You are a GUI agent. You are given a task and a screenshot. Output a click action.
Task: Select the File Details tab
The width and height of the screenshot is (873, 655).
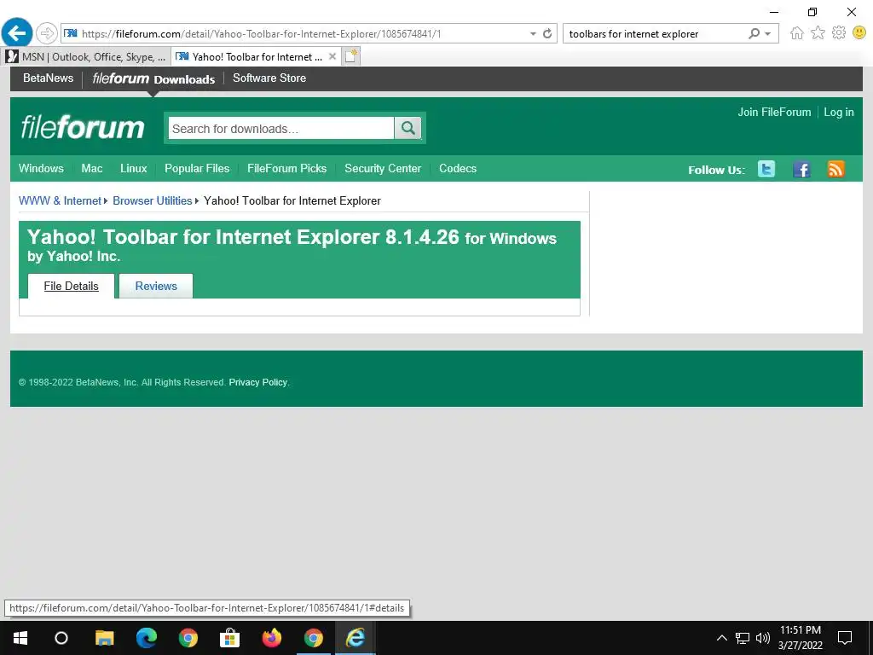(x=72, y=286)
